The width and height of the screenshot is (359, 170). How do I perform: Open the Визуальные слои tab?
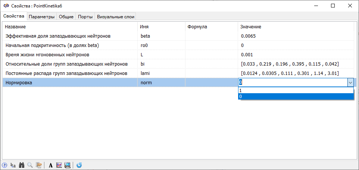tap(115, 16)
